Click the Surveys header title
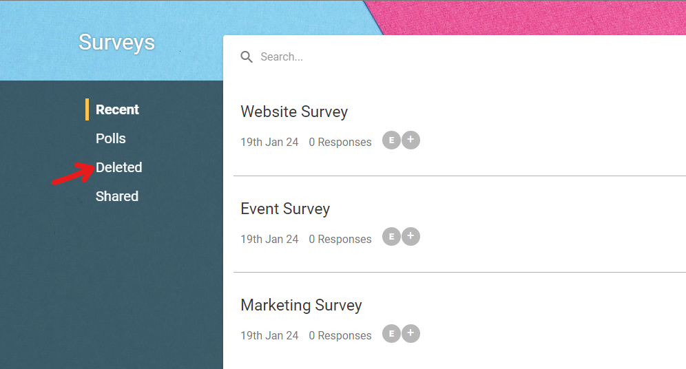 [117, 43]
